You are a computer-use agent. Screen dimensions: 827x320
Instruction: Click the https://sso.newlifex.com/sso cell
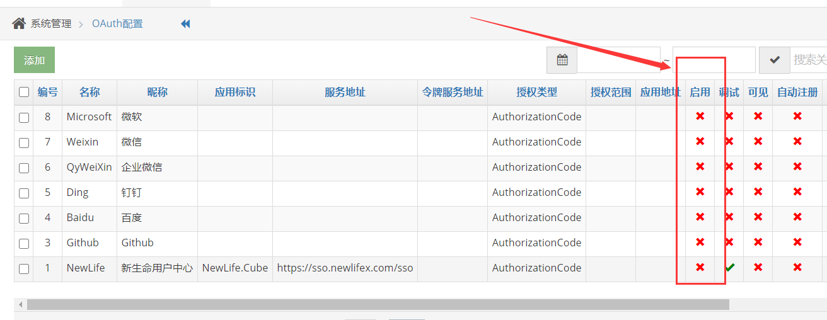(x=345, y=268)
